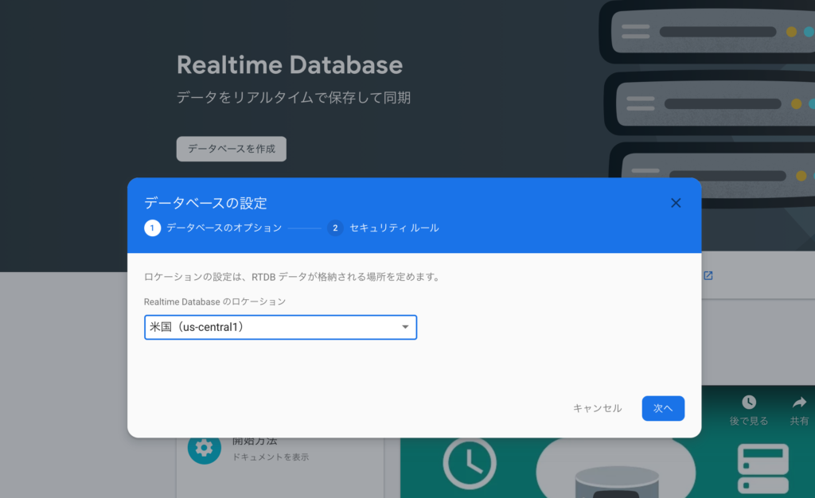
Task: Select the 開始方法 gear icon
Action: pos(204,449)
